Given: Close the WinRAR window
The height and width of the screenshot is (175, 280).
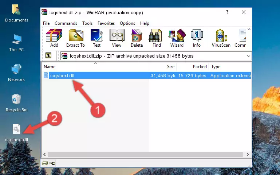Looking at the screenshot, I should (x=244, y=12).
